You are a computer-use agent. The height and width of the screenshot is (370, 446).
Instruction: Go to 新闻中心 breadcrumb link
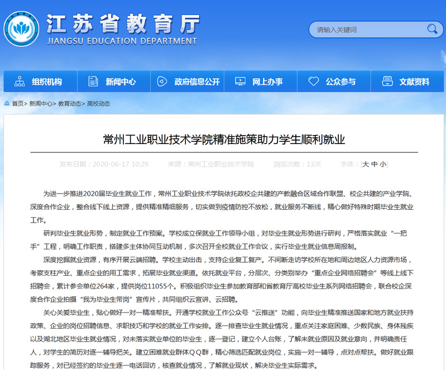[x=41, y=103]
